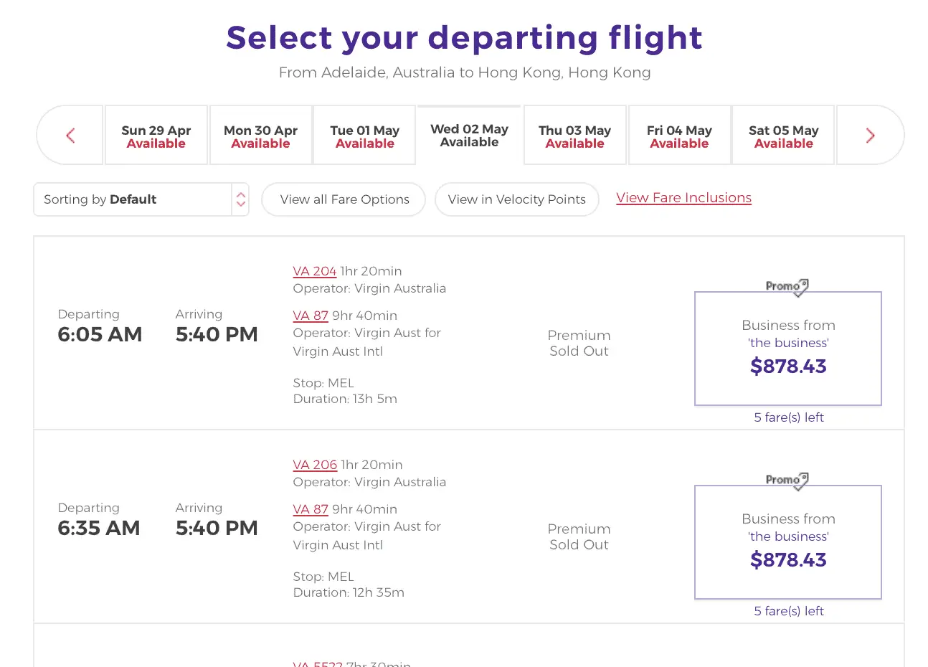
Task: Open the View Fare Inclusions link
Action: (x=683, y=198)
